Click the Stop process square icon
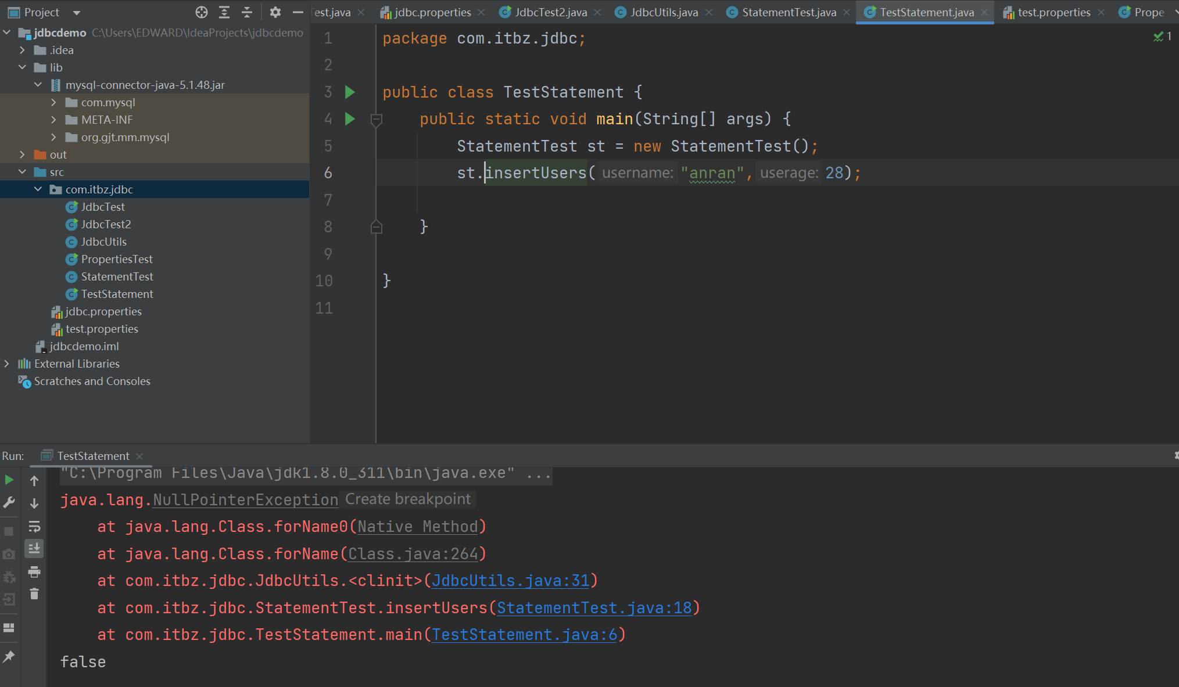1179x687 pixels. (9, 531)
